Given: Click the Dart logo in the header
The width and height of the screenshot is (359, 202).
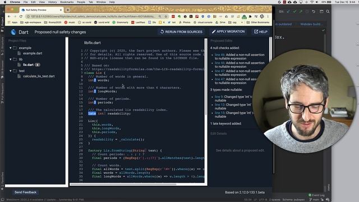Looking at the screenshot, I should [13, 32].
